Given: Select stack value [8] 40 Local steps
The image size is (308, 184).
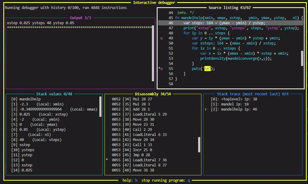Looking at the screenshot, I should pos(36,140).
